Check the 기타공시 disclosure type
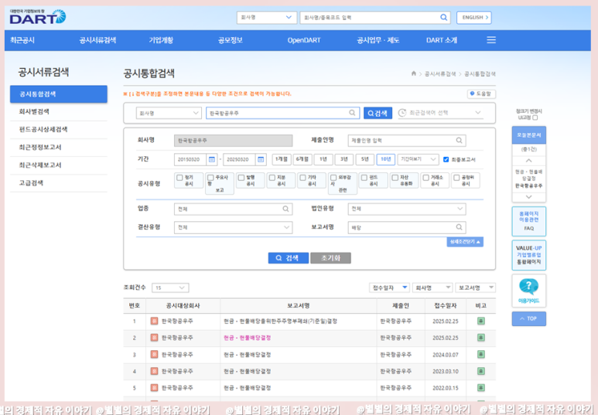598x415 pixels. click(302, 178)
